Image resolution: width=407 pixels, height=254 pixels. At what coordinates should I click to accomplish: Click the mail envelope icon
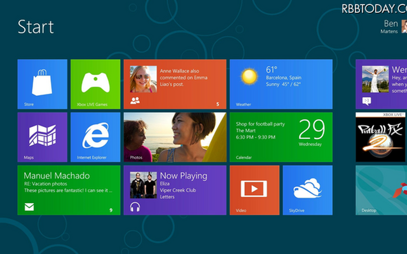click(29, 207)
